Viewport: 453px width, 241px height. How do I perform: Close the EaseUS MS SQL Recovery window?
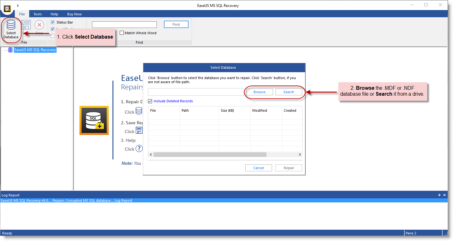(441, 5)
